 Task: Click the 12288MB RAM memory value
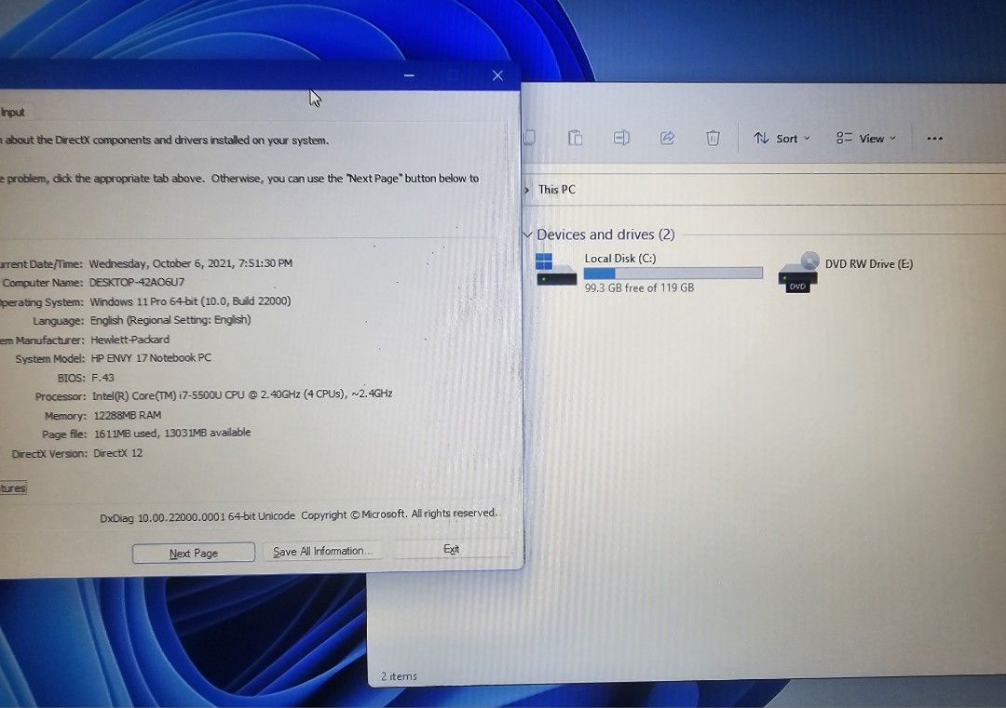pyautogui.click(x=128, y=415)
